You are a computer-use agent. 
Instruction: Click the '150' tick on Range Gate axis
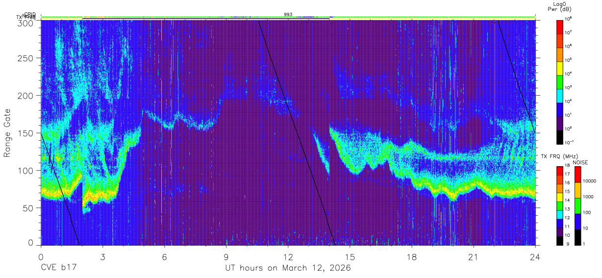pyautogui.click(x=26, y=133)
